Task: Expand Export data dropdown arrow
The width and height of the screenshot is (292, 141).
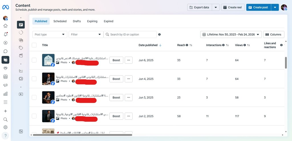Action: pyautogui.click(x=216, y=7)
